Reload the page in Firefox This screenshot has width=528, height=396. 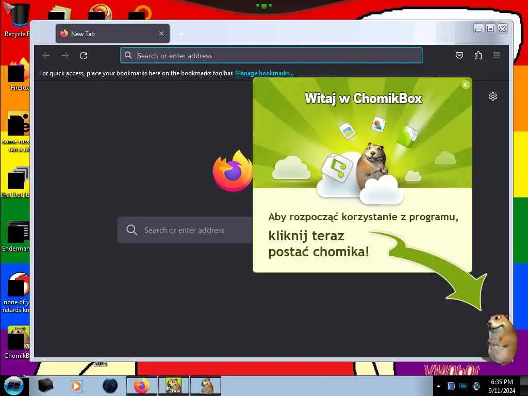tap(84, 56)
